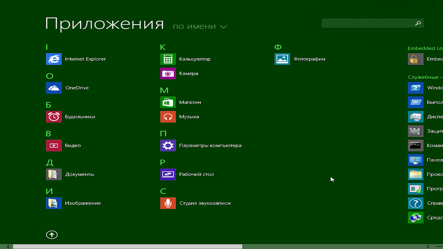The image size is (443, 249).
Task: Open the Защитник brick wall icon
Action: click(x=416, y=131)
